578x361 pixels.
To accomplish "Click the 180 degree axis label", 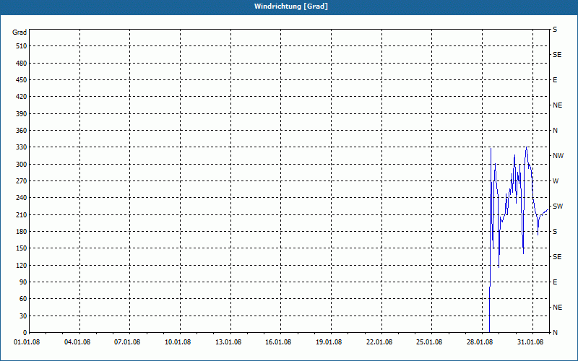I will [22, 232].
